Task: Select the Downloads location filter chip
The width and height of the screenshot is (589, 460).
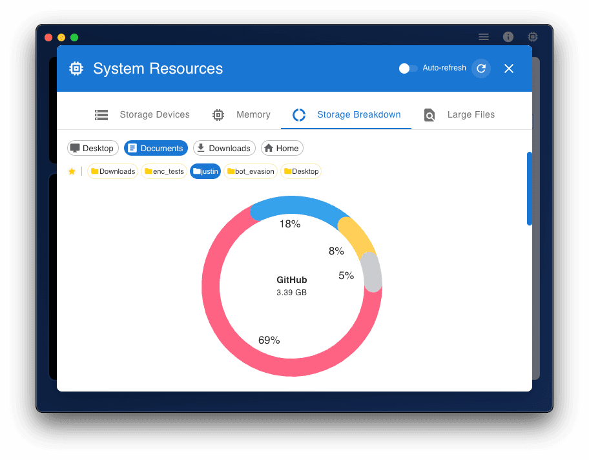Action: tap(224, 148)
